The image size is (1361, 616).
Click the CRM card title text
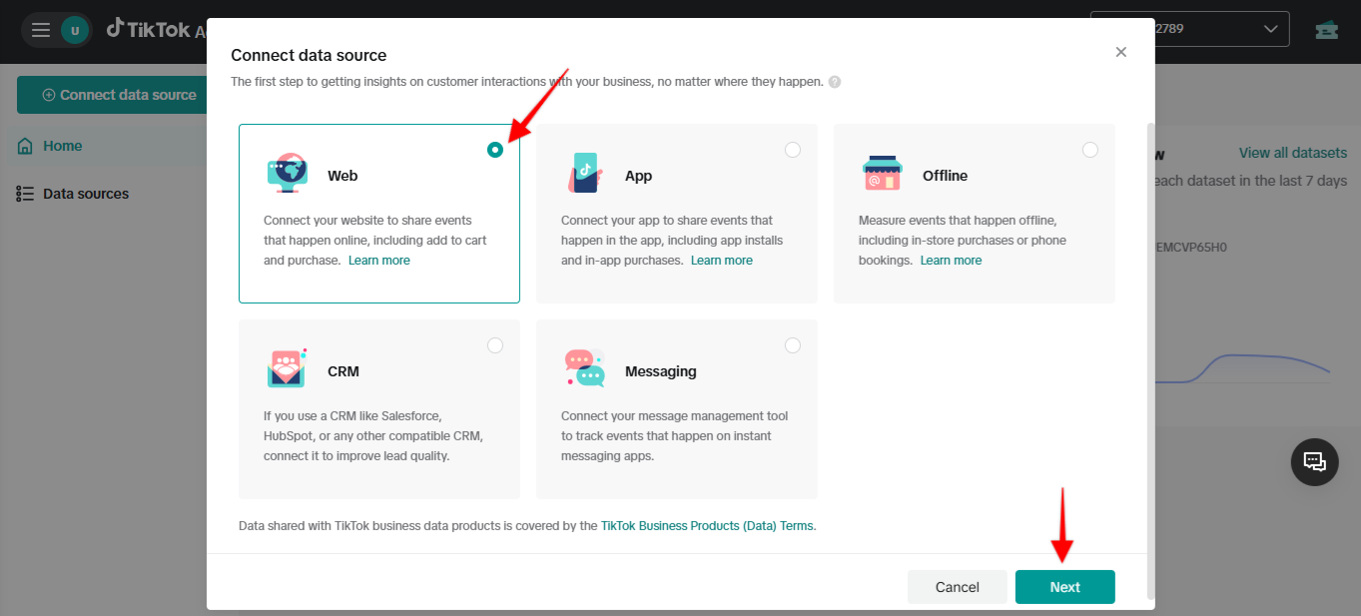pyautogui.click(x=343, y=371)
